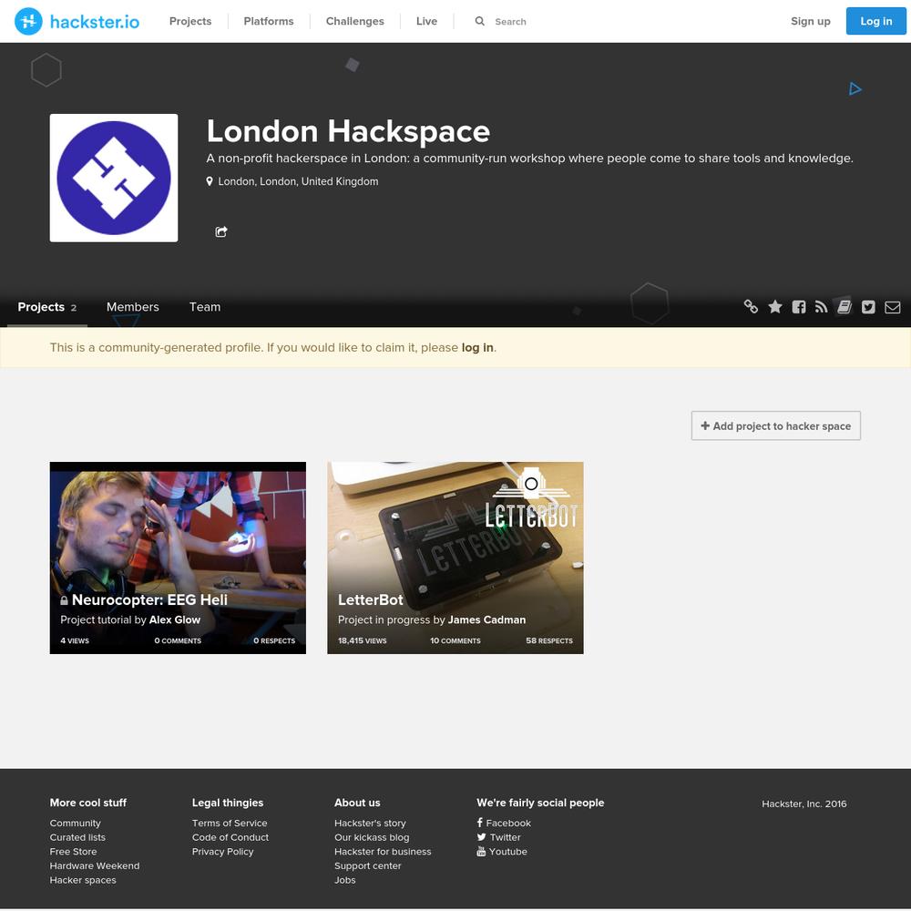911x911 pixels.
Task: Click the share icon under location
Action: [x=221, y=231]
